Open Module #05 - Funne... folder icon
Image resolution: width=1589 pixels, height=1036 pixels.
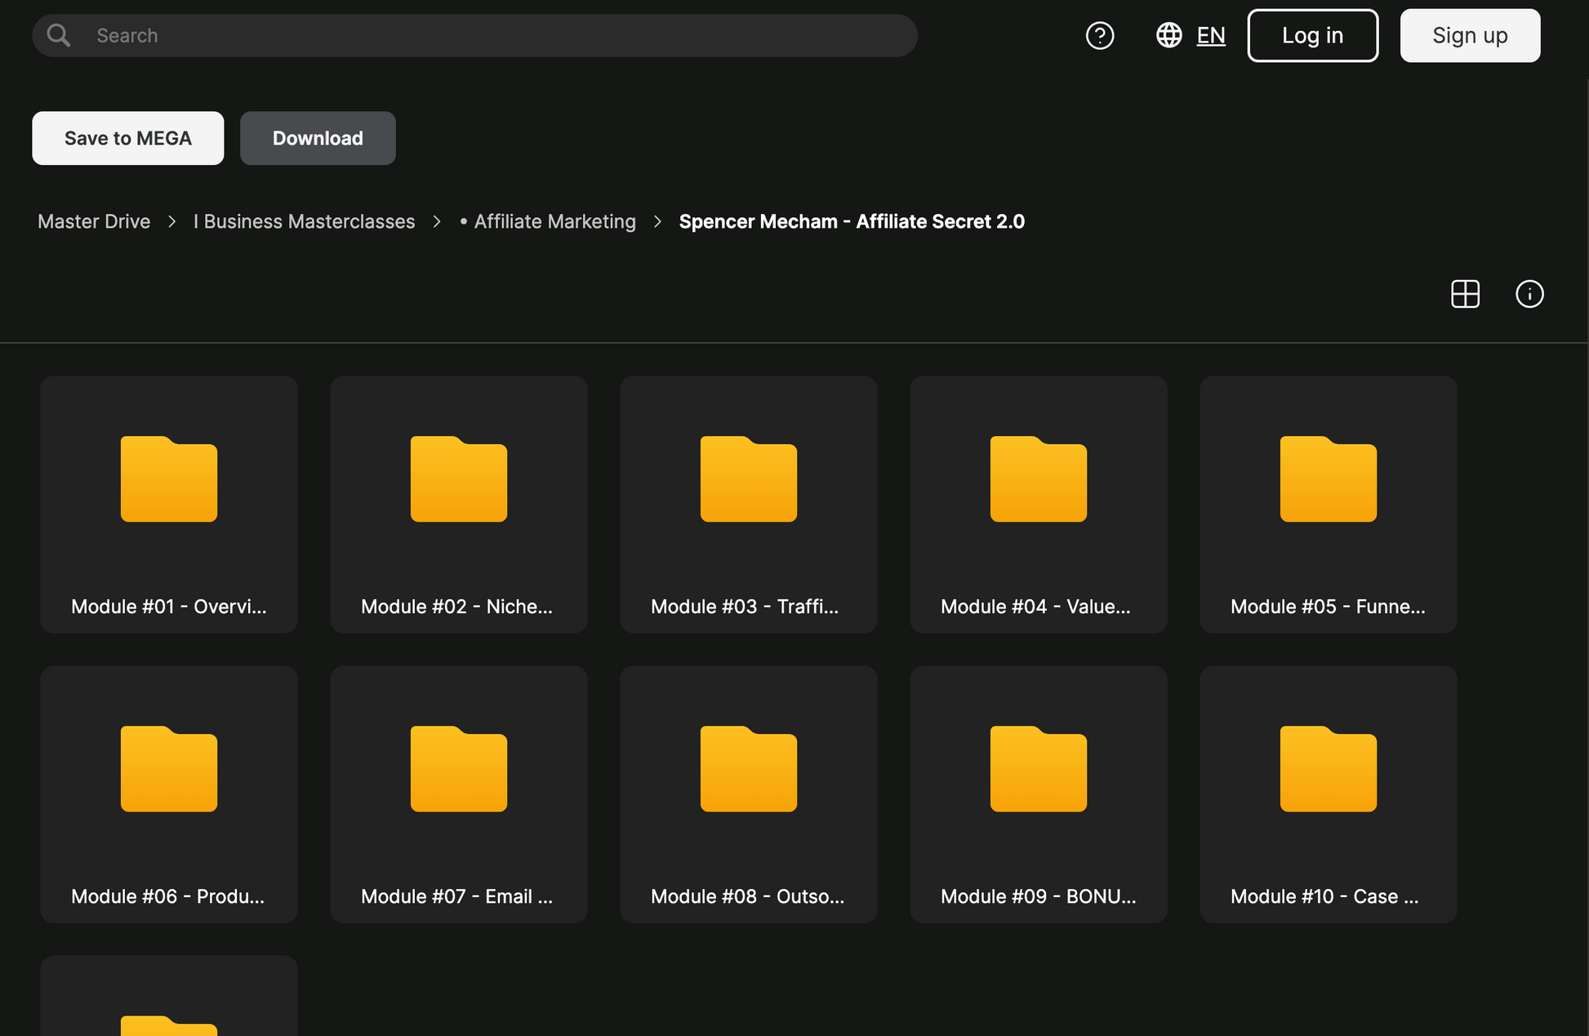coord(1329,478)
